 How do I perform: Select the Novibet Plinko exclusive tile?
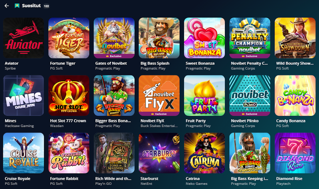(x=250, y=96)
